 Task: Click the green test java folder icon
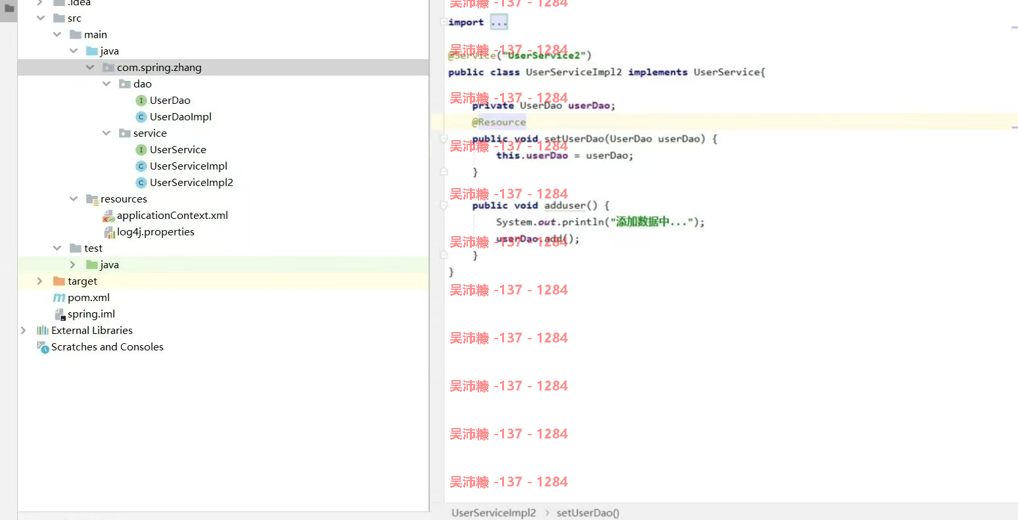[92, 265]
